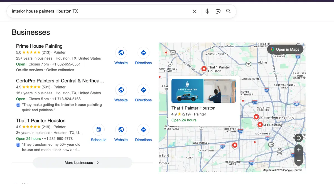Open Prime House Painting website icon
The width and height of the screenshot is (334, 184).
[x=121, y=52]
